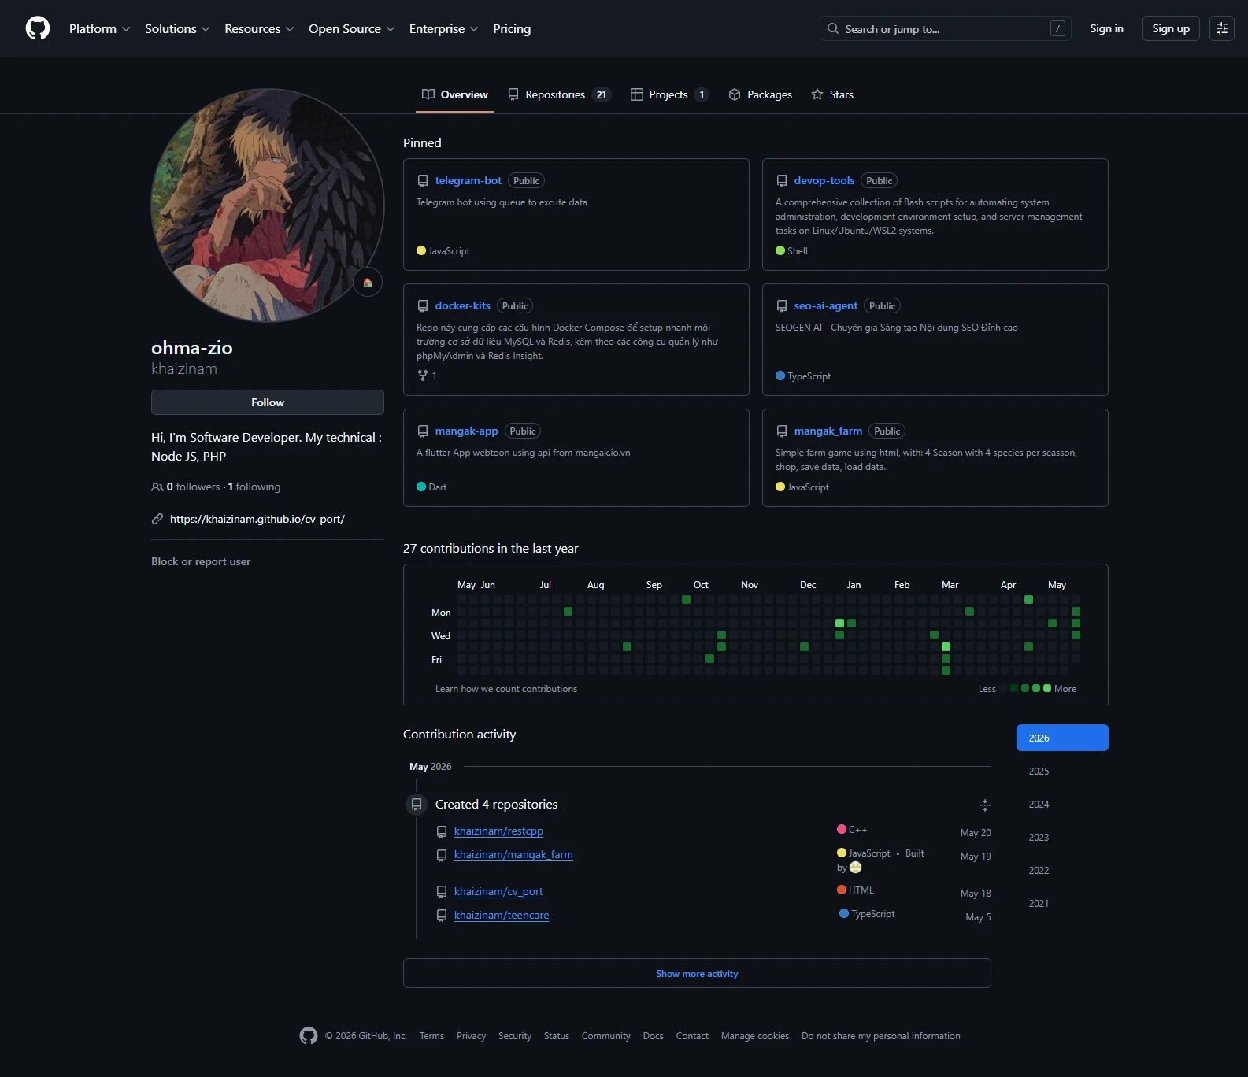Expand the Resources dropdown
Viewport: 1248px width, 1077px height.
click(259, 28)
